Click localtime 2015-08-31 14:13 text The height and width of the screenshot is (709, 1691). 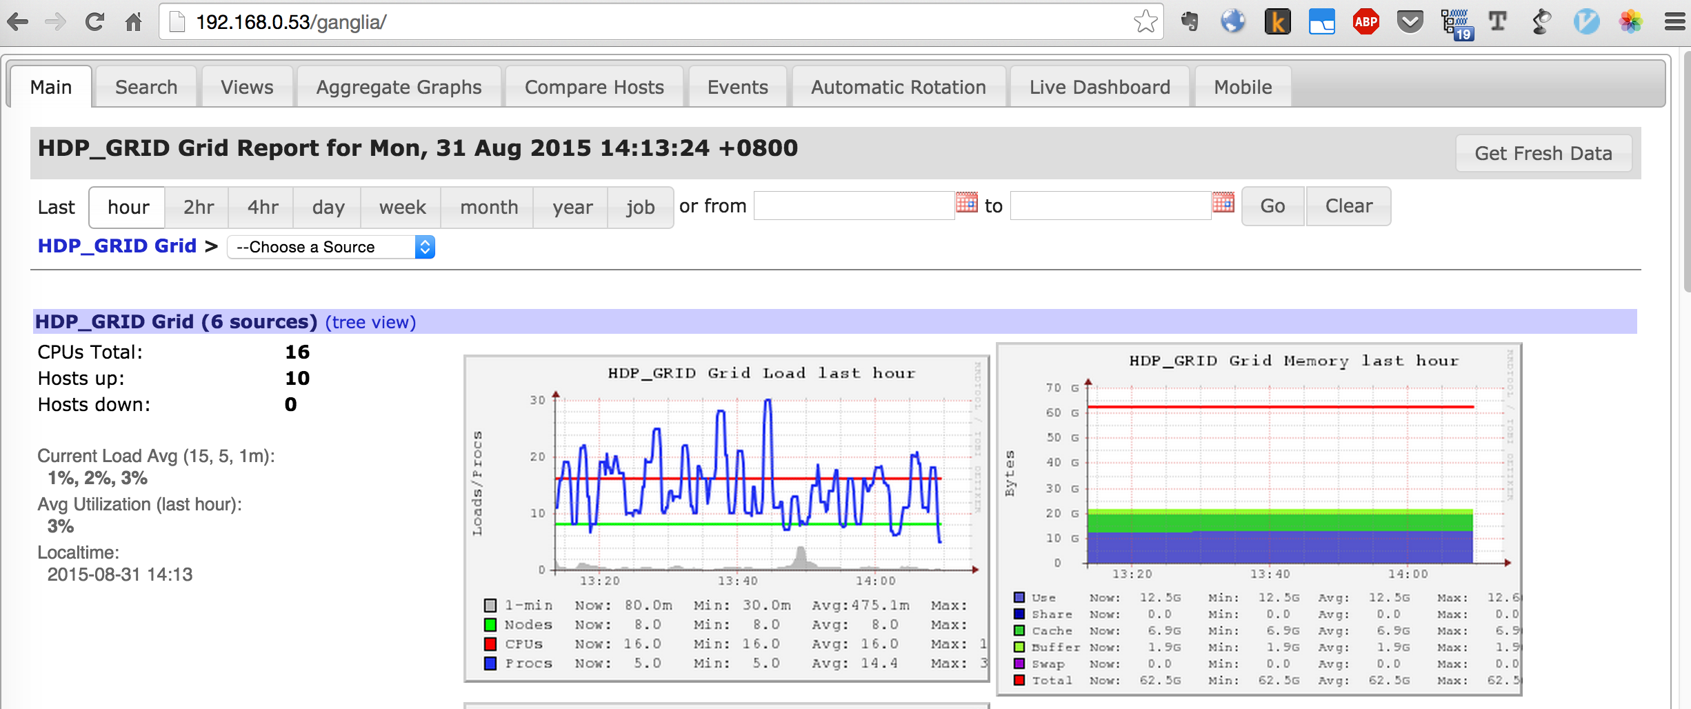(120, 575)
